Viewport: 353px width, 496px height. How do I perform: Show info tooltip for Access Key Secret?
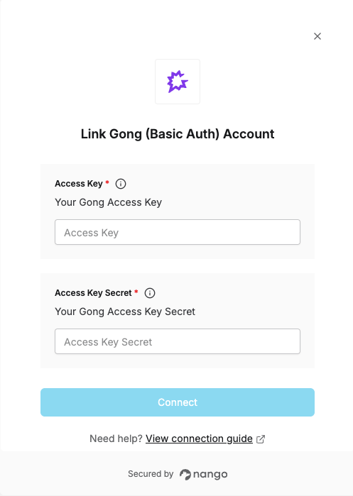point(150,293)
